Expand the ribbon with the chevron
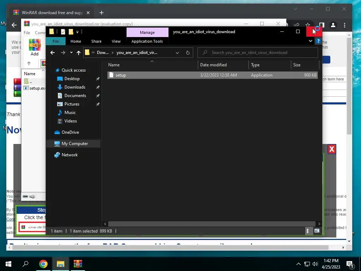 coord(311,41)
